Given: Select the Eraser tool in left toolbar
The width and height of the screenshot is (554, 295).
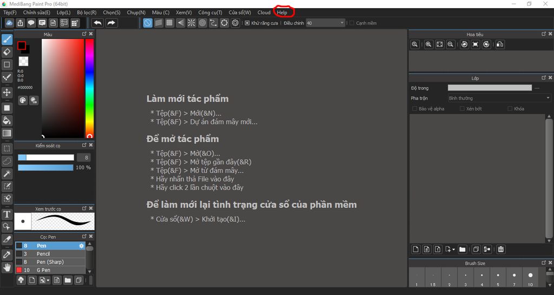Looking at the screenshot, I should (7, 52).
